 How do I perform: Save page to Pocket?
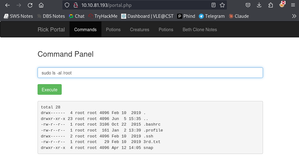(x=248, y=5)
